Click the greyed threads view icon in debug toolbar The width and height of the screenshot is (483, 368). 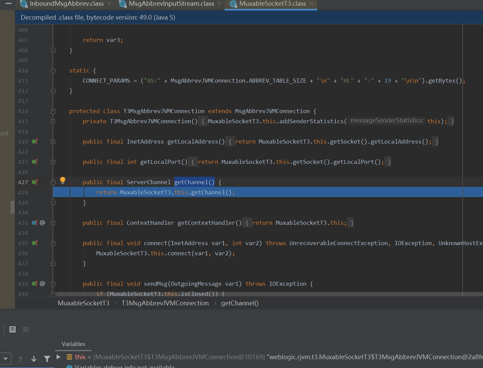(x=26, y=329)
